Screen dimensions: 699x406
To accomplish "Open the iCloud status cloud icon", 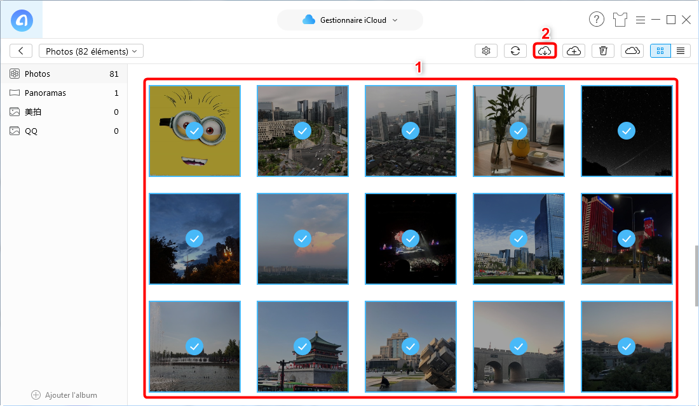I will point(632,51).
